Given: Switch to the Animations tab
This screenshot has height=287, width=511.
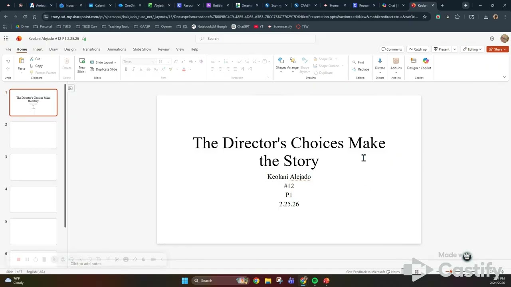Looking at the screenshot, I should tap(117, 49).
